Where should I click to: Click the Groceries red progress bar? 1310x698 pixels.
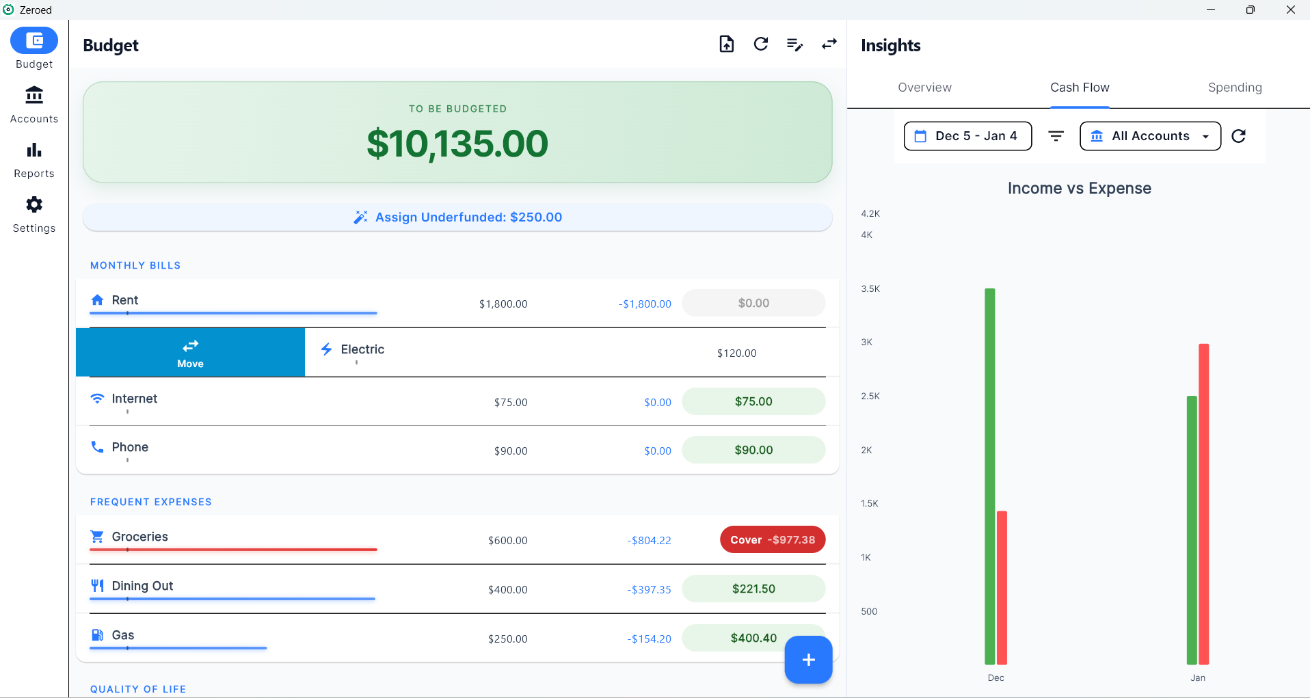pyautogui.click(x=233, y=550)
